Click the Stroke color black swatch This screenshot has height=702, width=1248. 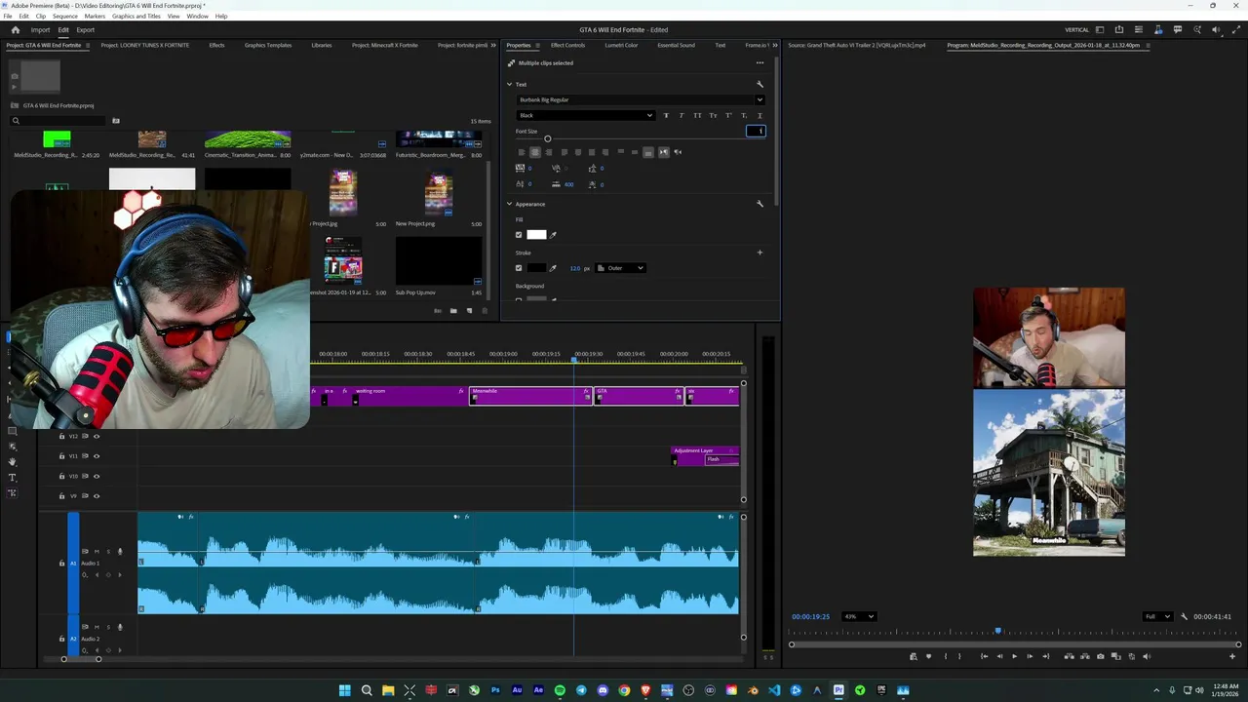[x=536, y=268]
